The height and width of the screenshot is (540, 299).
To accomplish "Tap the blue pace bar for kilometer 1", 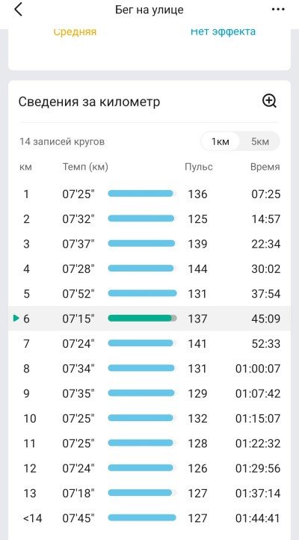I will (x=143, y=194).
